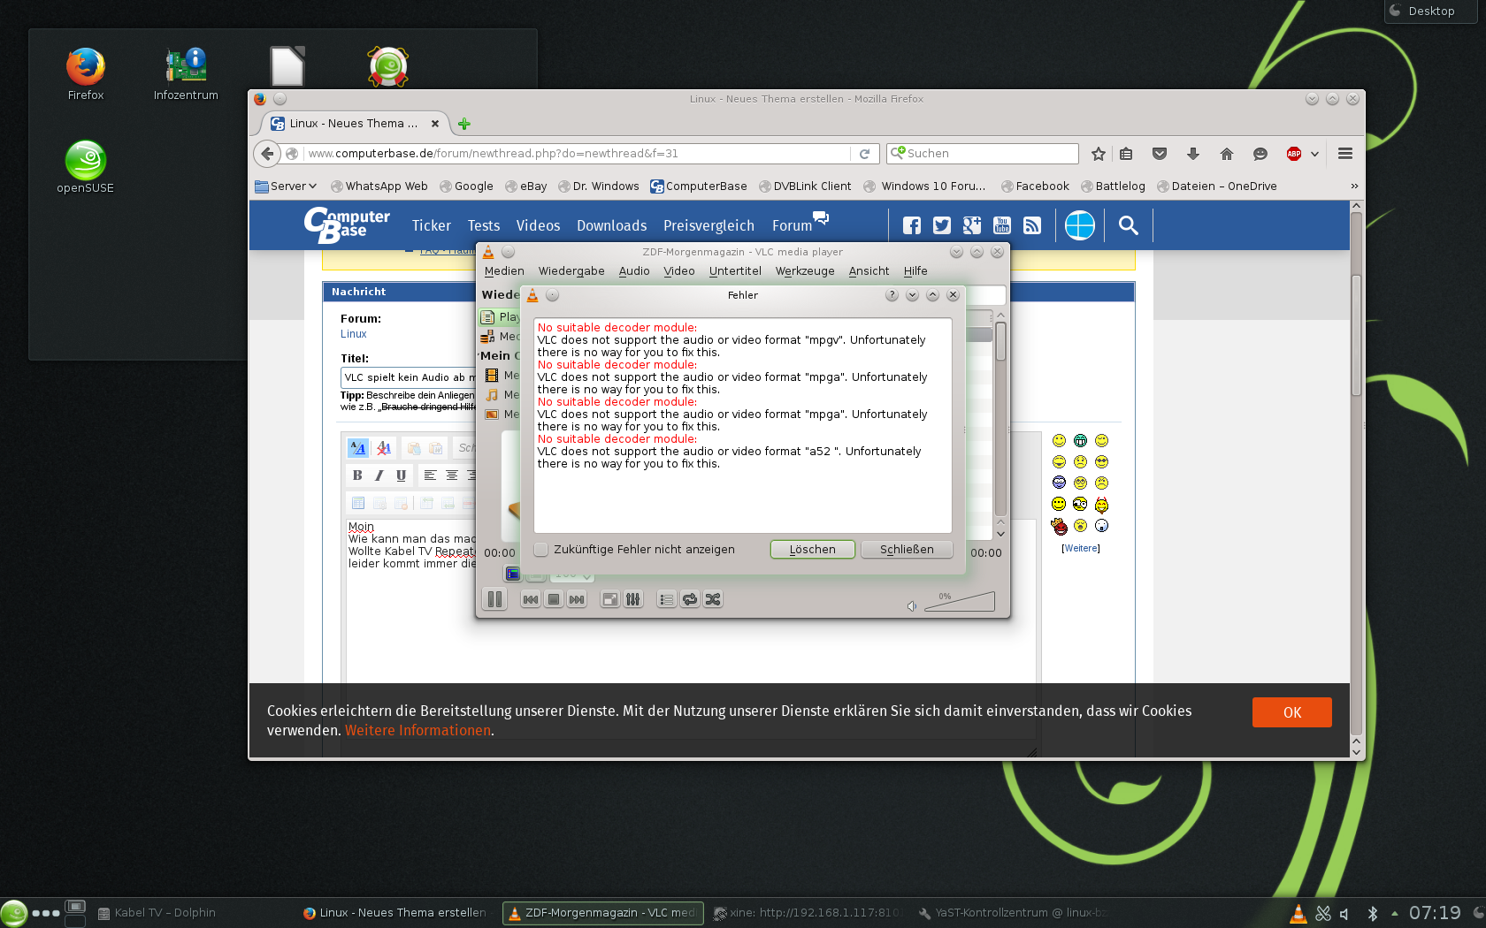Screen dimensions: 1486x928
Task: Pause playback in VLC media player
Action: pyautogui.click(x=494, y=599)
